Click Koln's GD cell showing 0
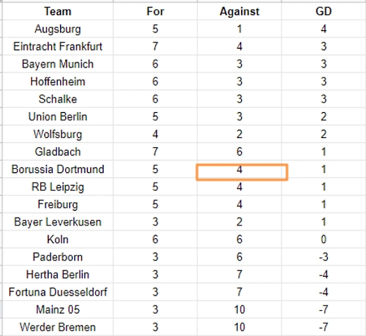The height and width of the screenshot is (336, 366). point(323,239)
